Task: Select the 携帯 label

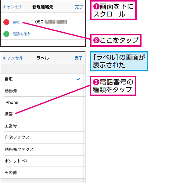Action: coord(42,114)
